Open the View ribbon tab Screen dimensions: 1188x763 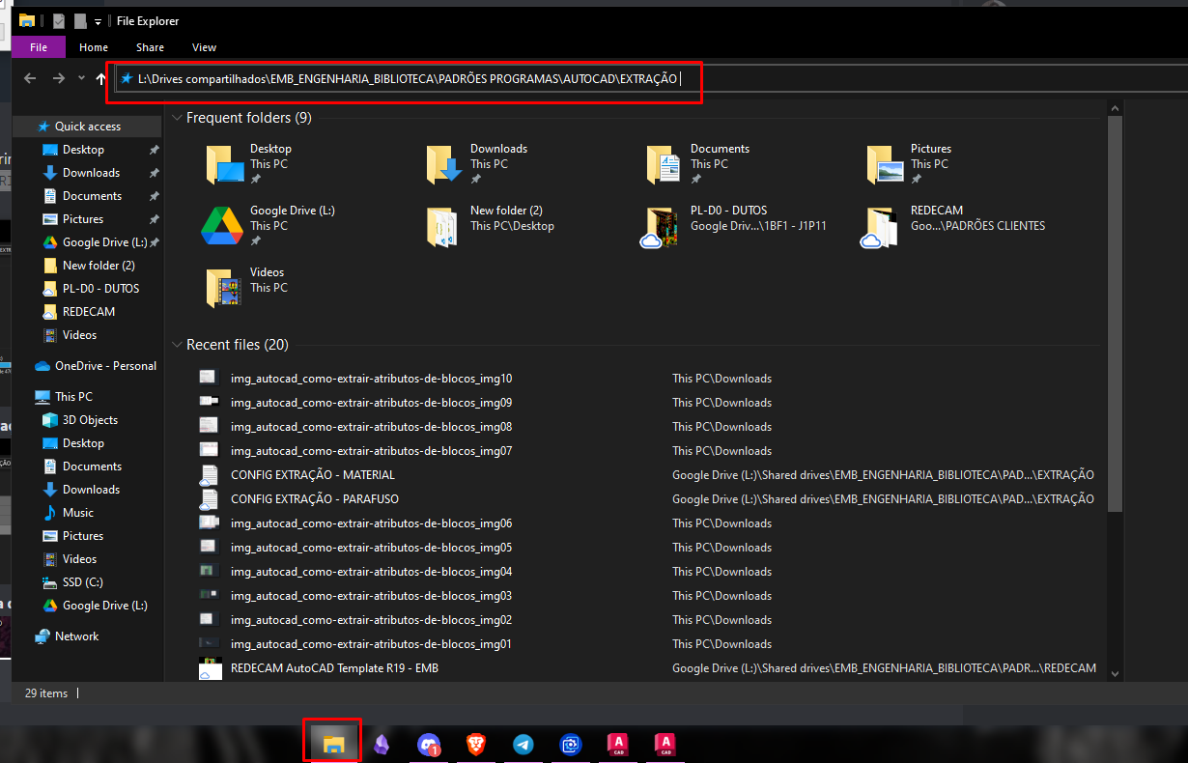pyautogui.click(x=204, y=47)
